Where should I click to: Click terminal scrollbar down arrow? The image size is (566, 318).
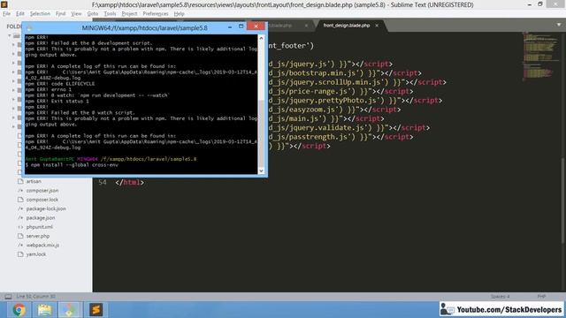pyautogui.click(x=262, y=170)
